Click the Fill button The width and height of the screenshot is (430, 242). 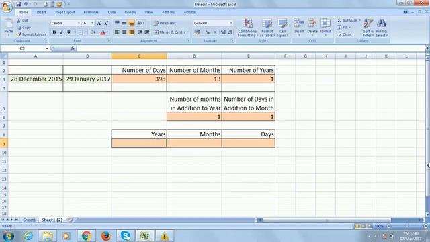coord(343,28)
